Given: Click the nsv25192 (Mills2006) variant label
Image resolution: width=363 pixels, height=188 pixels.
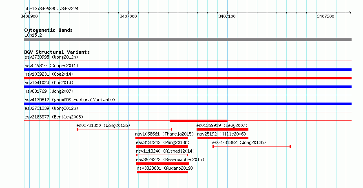Looking at the screenshot, I should coord(221,134).
